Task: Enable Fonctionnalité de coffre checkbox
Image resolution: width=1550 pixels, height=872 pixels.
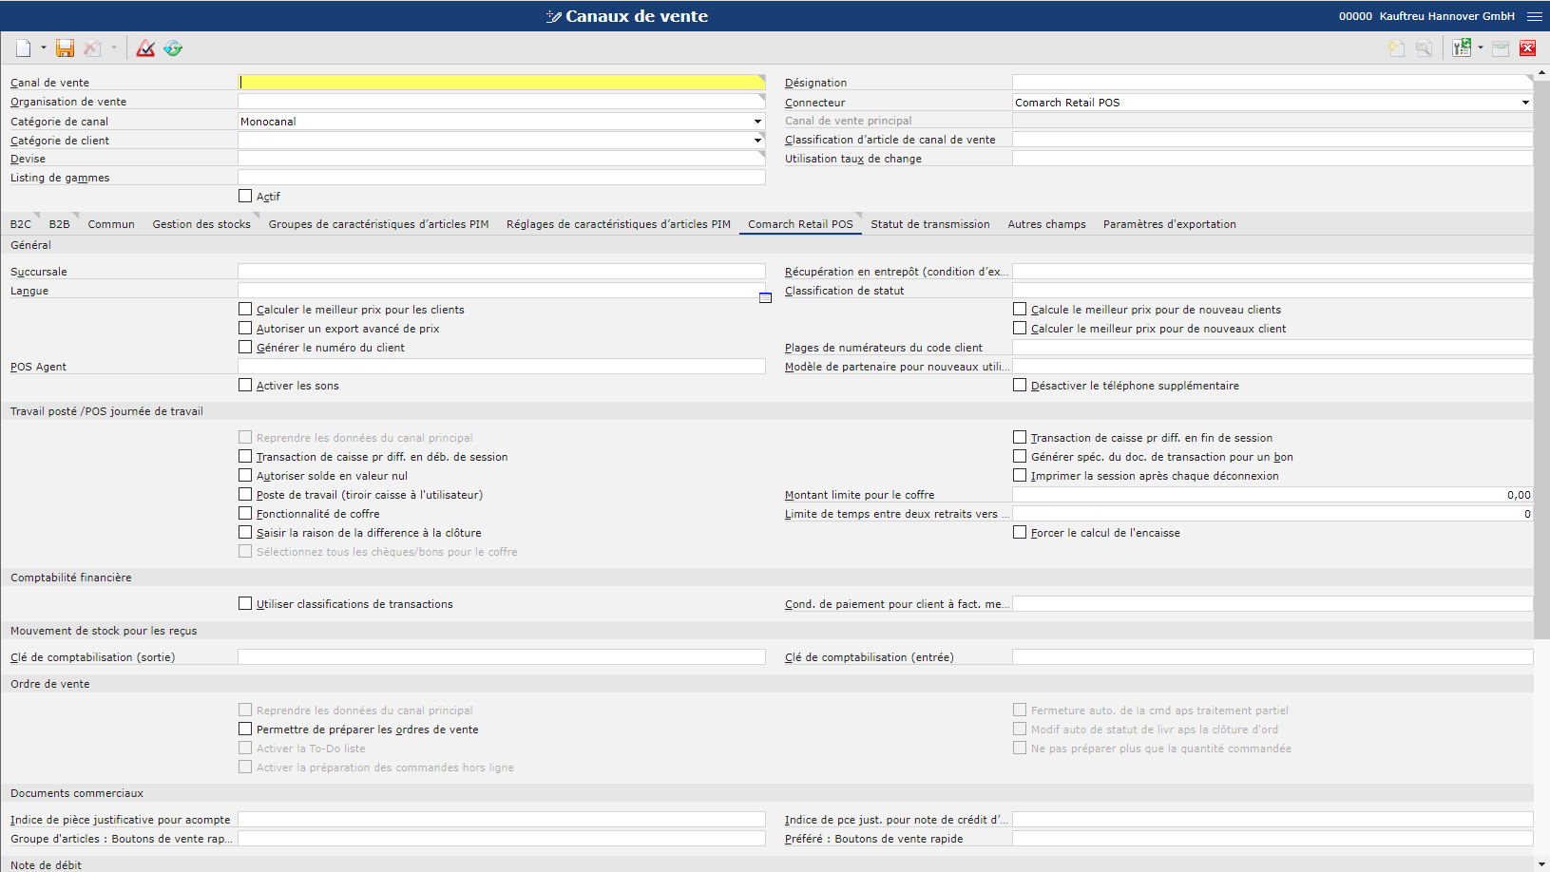Action: pos(245,513)
